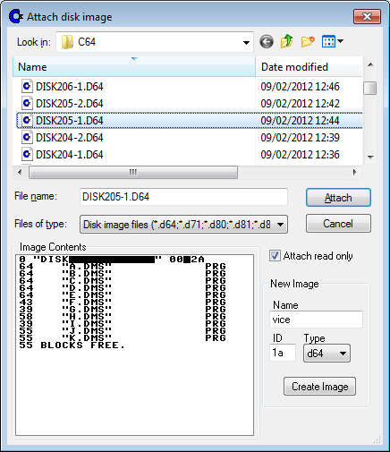390x452 pixels.
Task: Select DISK204-1.D64 file icon
Action: point(27,154)
